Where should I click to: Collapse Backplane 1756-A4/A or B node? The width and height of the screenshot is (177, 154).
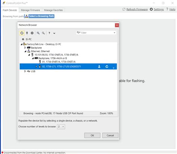coord(33,58)
